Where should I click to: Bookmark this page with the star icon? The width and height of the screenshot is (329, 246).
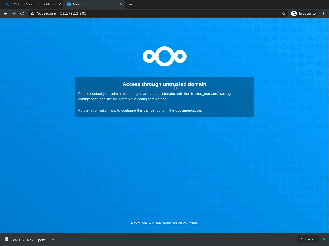pyautogui.click(x=284, y=13)
